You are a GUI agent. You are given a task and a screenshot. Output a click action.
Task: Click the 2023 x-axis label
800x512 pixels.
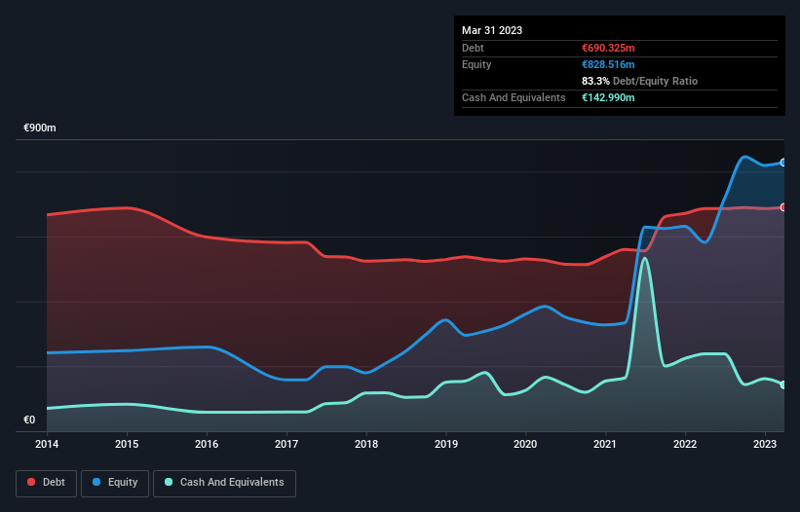[765, 444]
